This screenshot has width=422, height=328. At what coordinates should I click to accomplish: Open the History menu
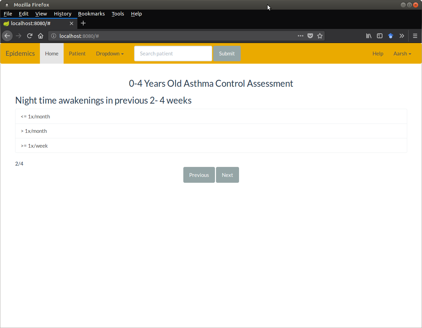[x=63, y=14]
